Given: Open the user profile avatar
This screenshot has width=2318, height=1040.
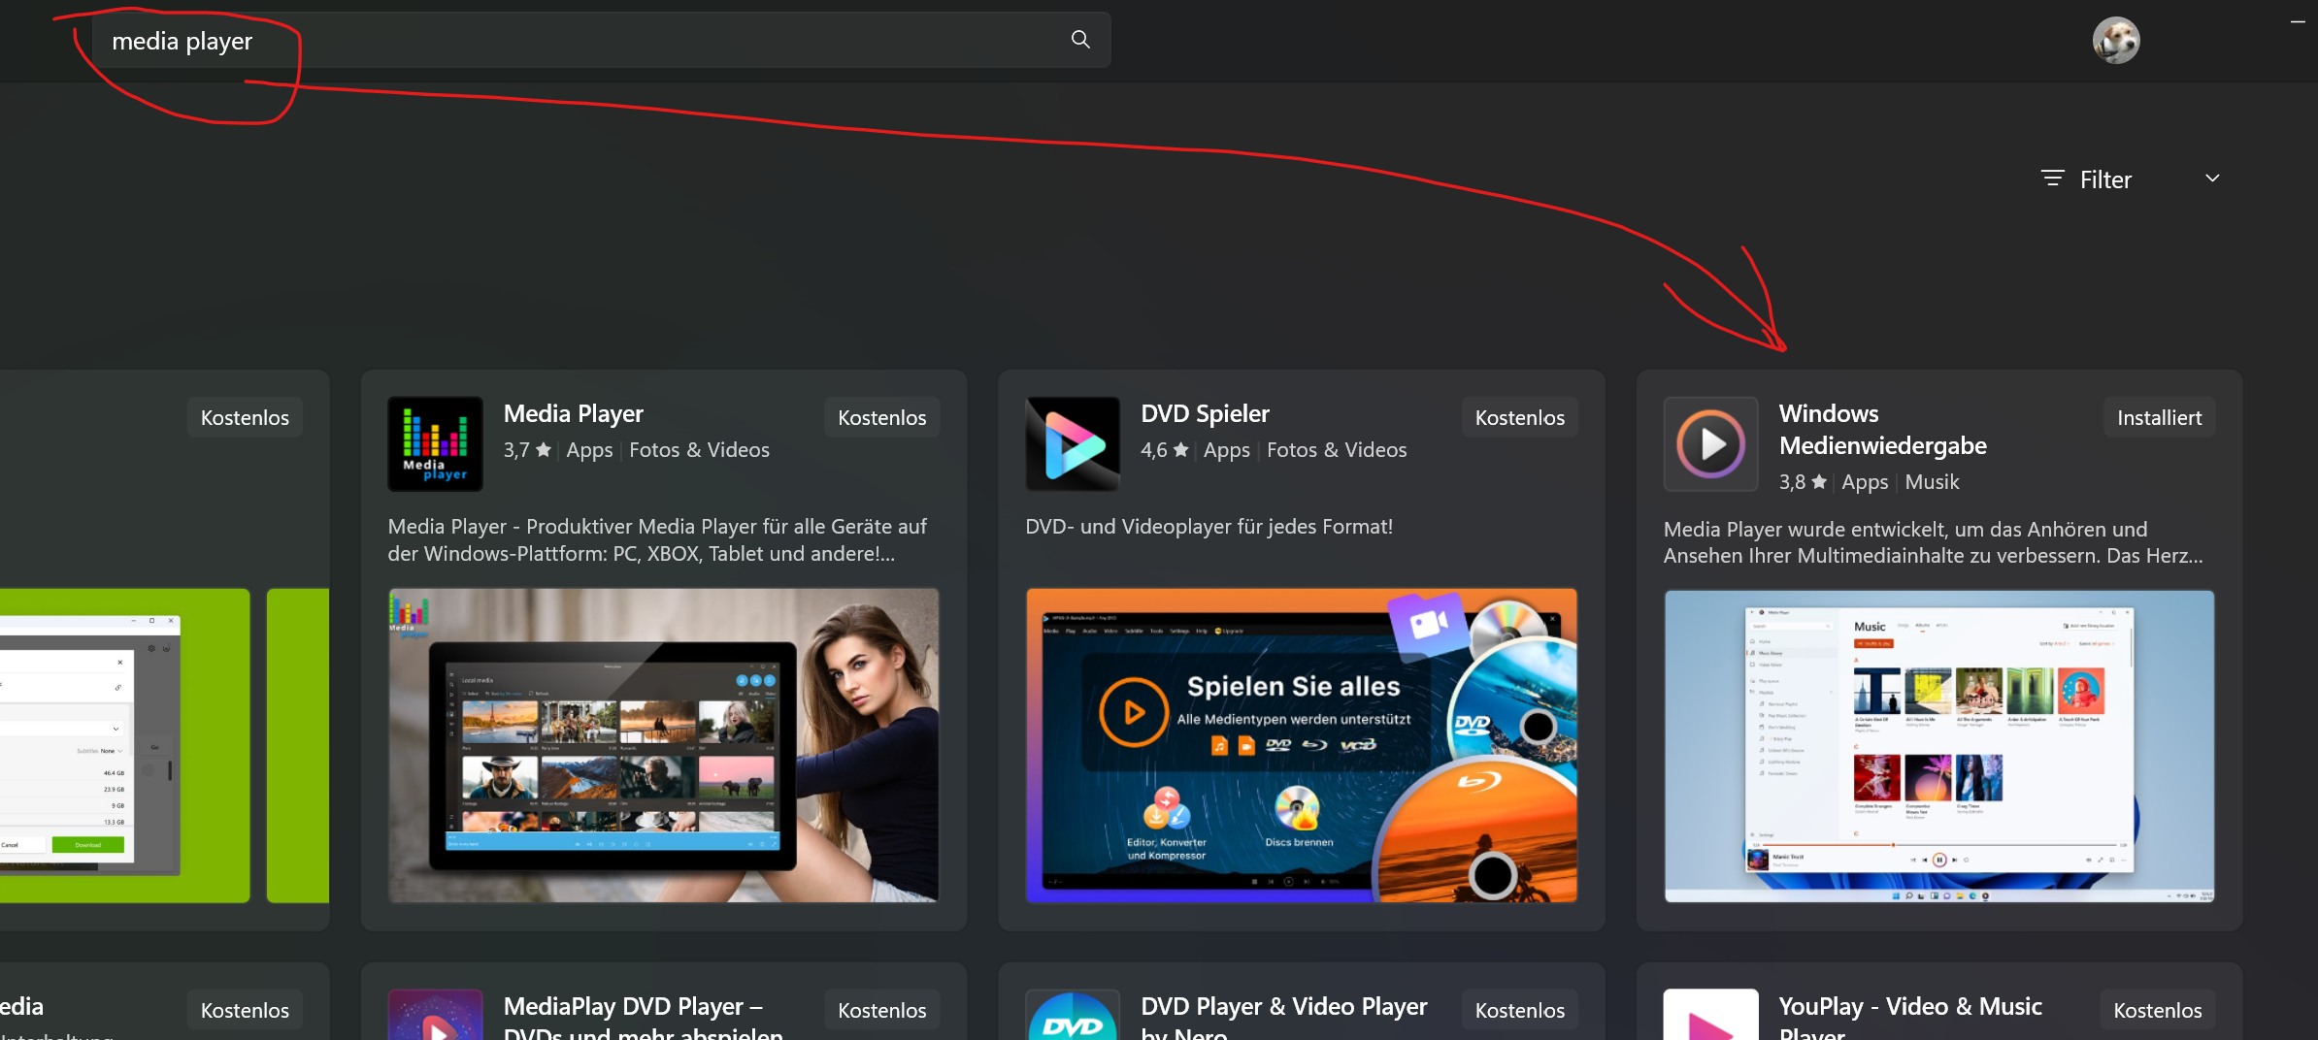Looking at the screenshot, I should tap(2116, 40).
